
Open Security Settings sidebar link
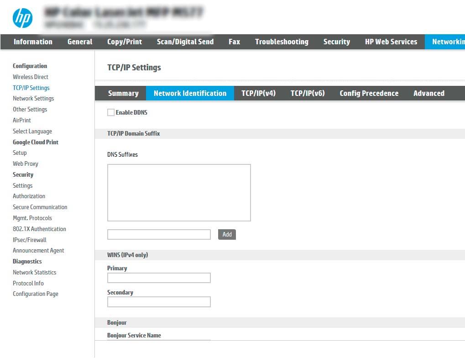[x=22, y=186]
